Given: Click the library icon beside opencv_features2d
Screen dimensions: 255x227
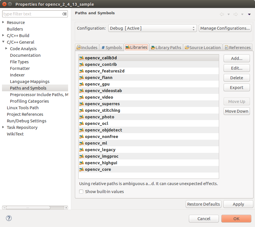Looking at the screenshot, I should click(81, 71).
